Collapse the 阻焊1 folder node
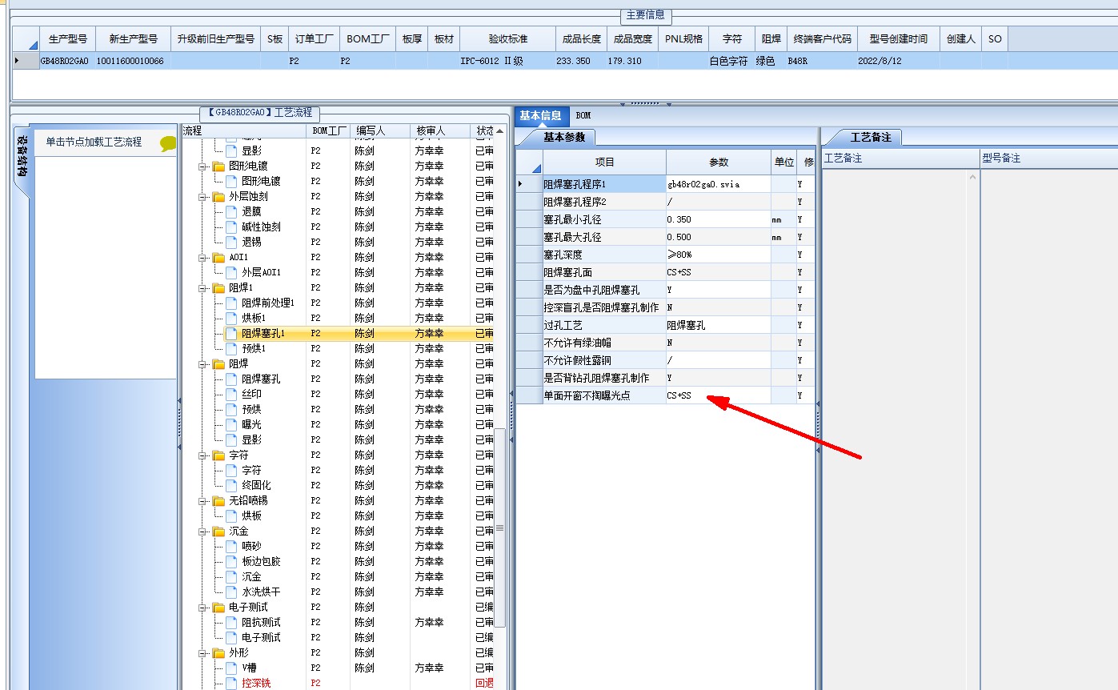 (202, 287)
